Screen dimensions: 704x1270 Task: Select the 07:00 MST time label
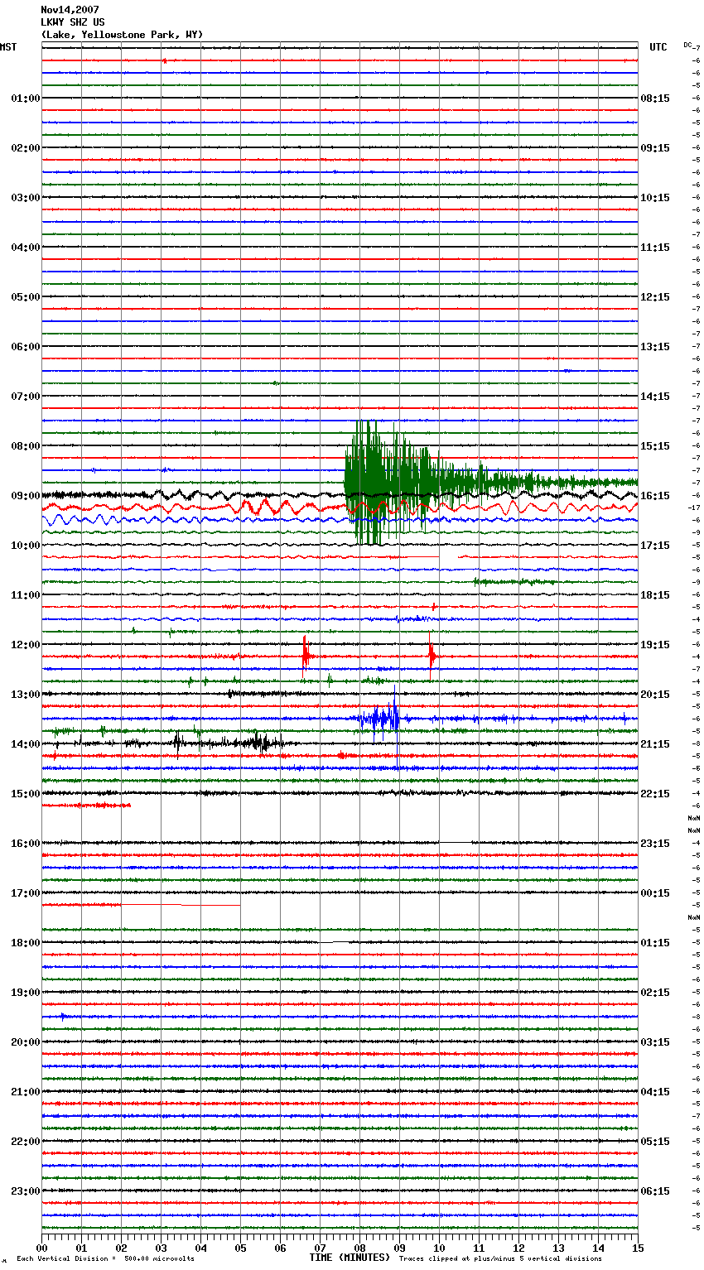26,397
